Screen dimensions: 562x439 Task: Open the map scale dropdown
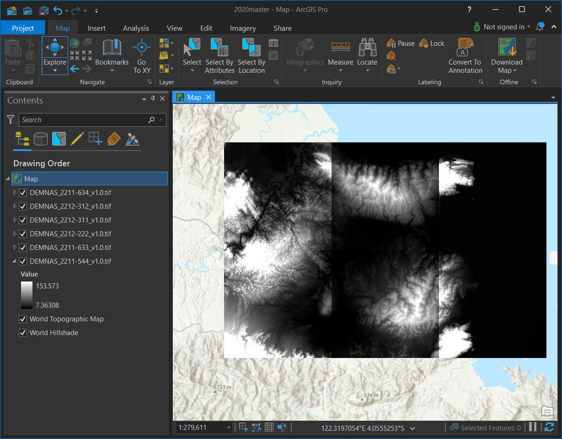click(x=229, y=428)
